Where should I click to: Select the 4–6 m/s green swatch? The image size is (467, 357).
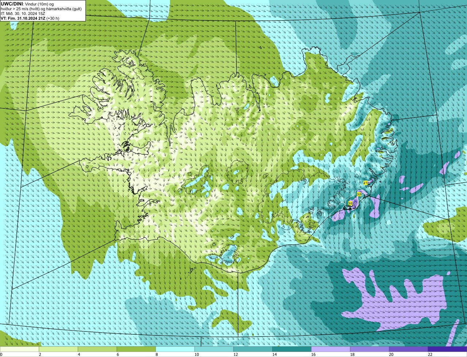[x=97, y=349]
